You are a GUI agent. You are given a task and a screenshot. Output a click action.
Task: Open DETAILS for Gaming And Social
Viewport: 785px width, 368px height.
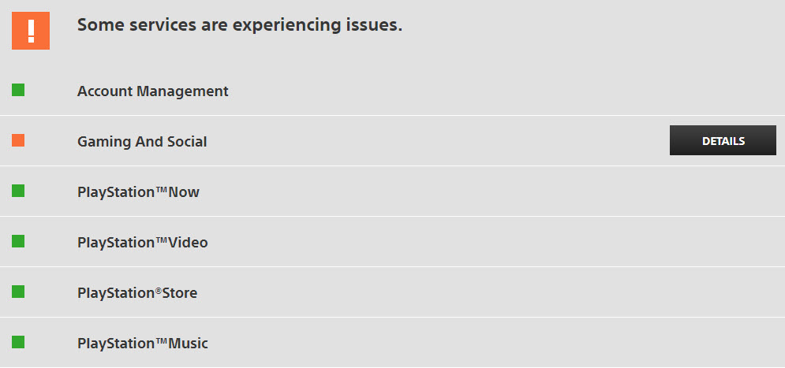[723, 140]
